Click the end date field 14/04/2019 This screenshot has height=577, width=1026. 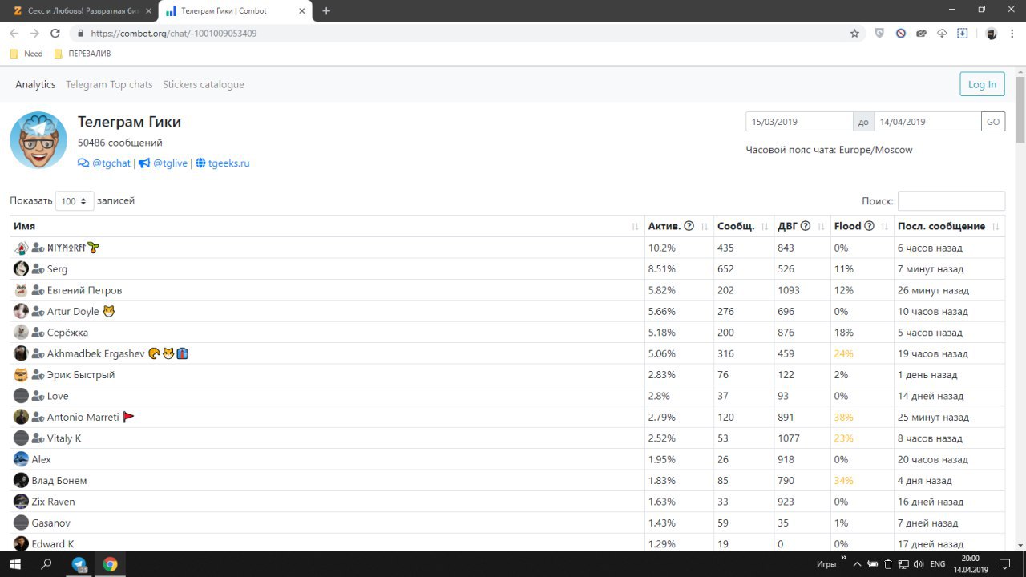[x=927, y=122]
